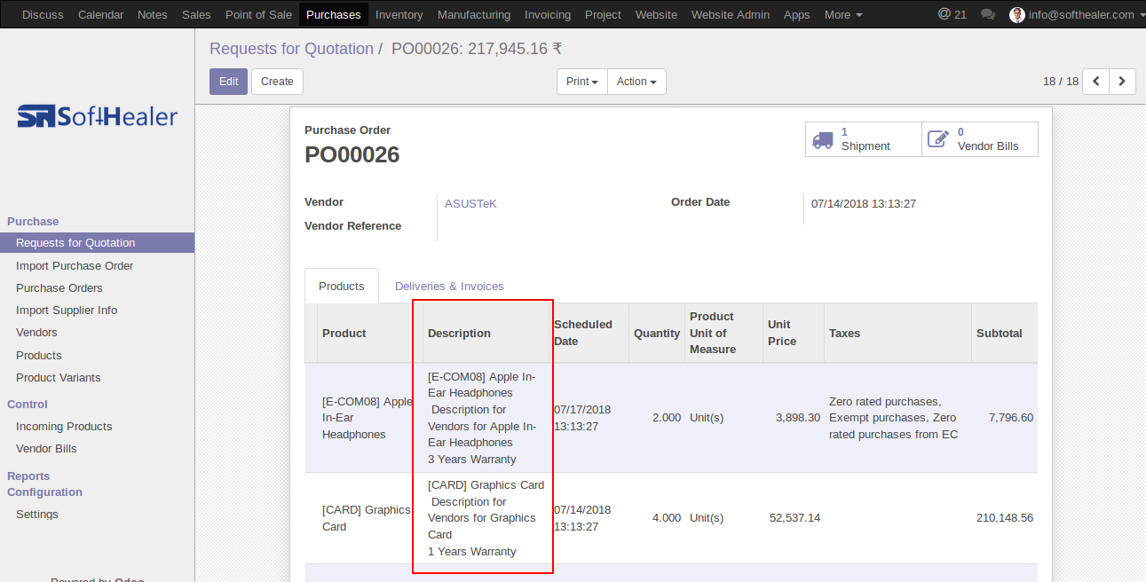Click the [E-COM08] Apple In-Ear Headphones product cell
Image resolution: width=1146 pixels, height=582 pixels.
tap(368, 418)
